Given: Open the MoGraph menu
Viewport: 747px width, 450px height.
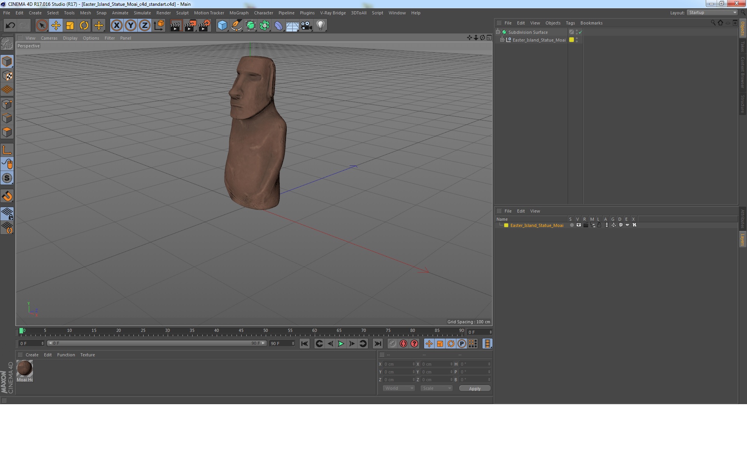Looking at the screenshot, I should click(238, 13).
